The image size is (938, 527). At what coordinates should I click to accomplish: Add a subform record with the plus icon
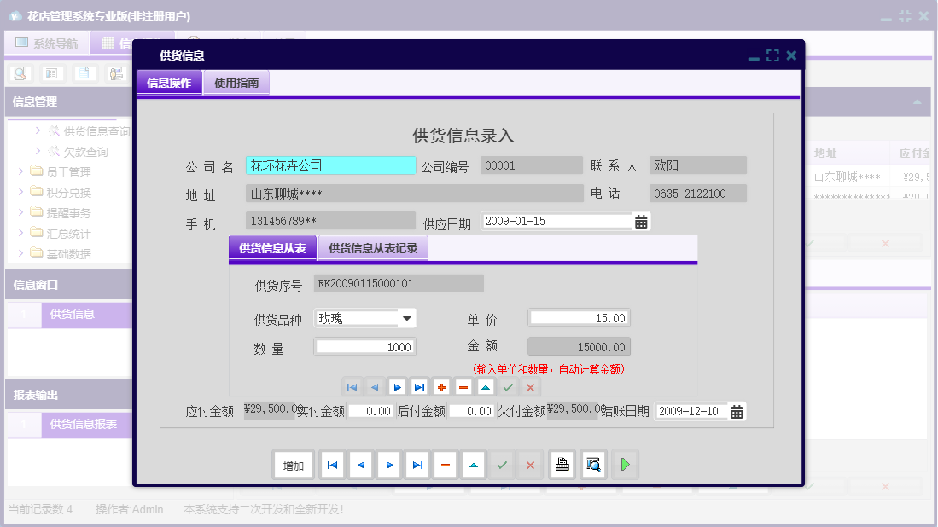pyautogui.click(x=441, y=386)
